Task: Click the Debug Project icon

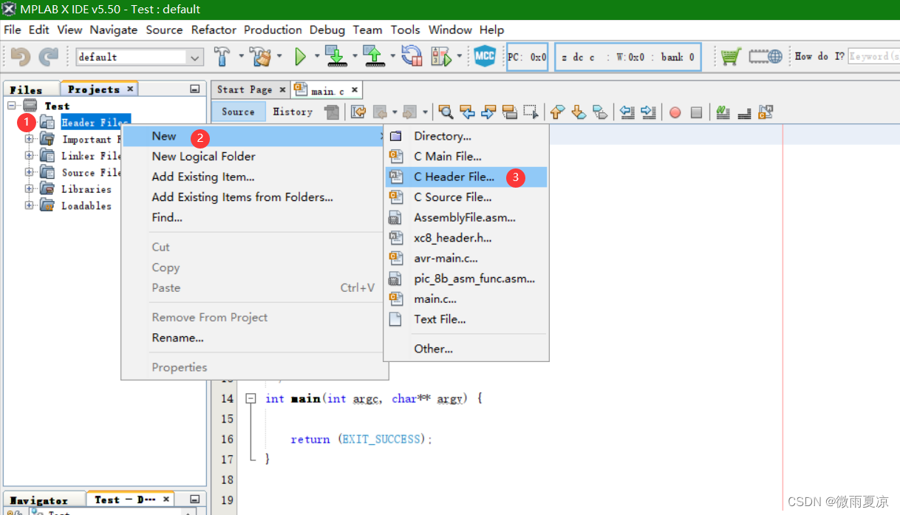Action: click(x=441, y=57)
